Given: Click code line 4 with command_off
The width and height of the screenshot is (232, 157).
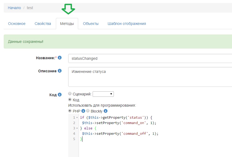Looking at the screenshot, I should point(120,134).
